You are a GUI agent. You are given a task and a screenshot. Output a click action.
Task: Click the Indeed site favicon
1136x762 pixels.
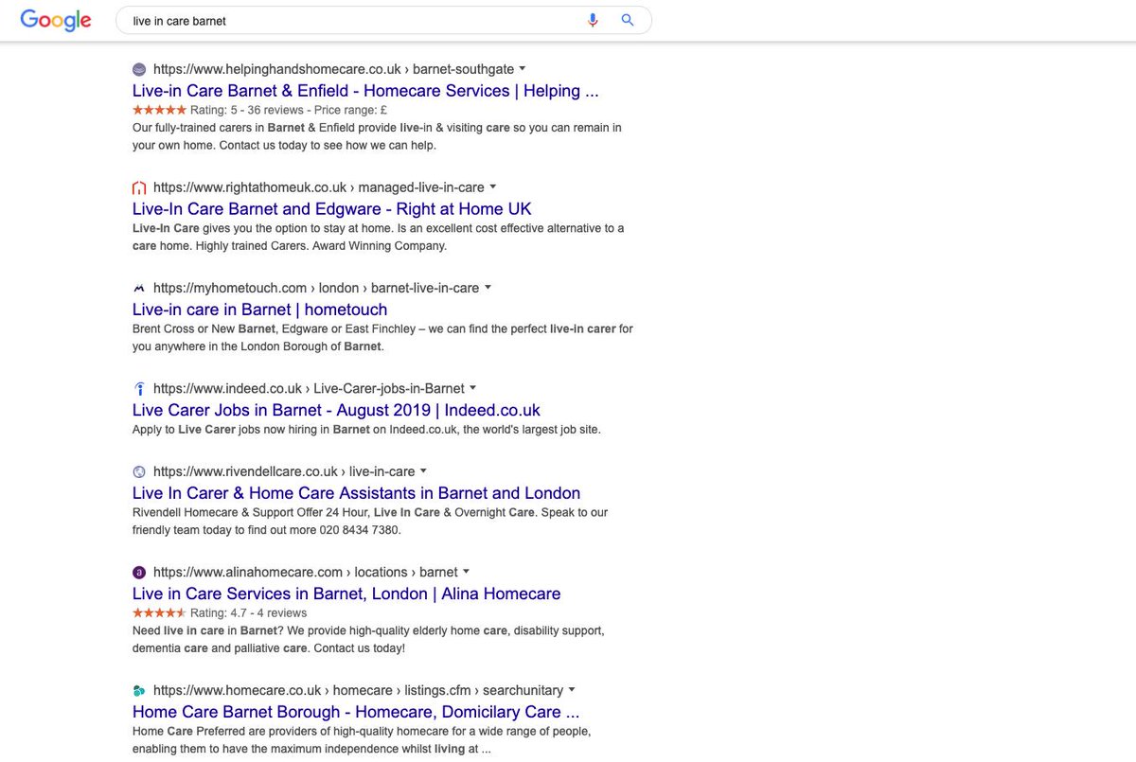pos(139,389)
